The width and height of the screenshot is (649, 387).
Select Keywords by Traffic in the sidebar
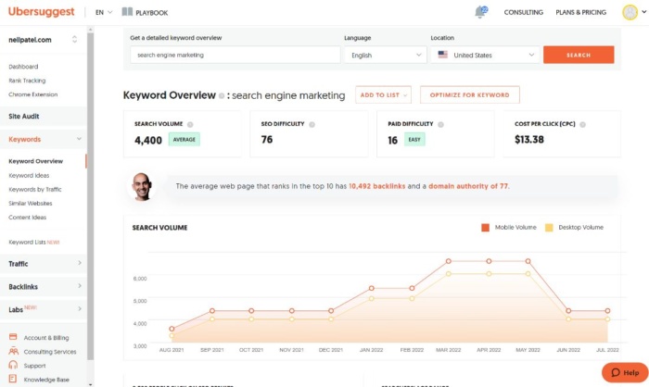pos(35,190)
